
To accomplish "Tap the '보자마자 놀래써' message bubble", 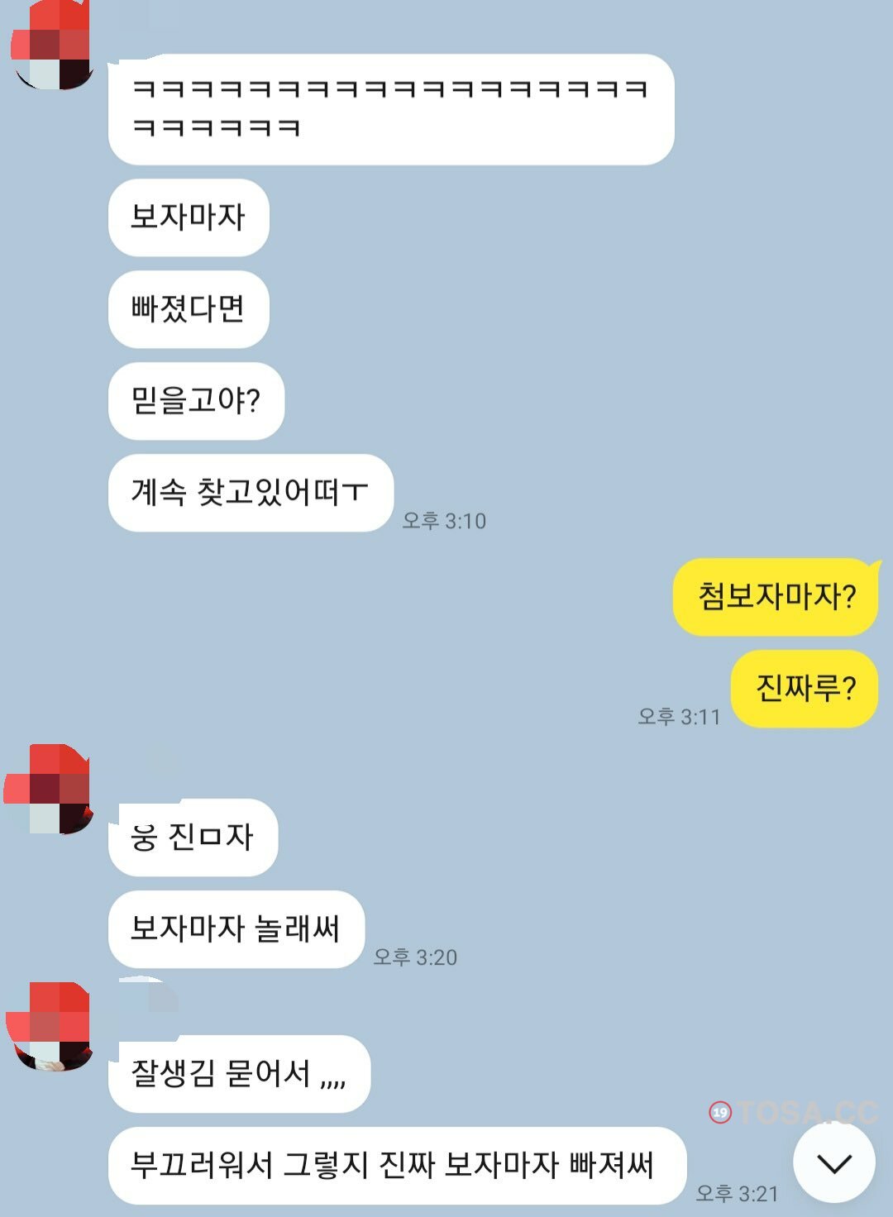I will pyautogui.click(x=236, y=929).
